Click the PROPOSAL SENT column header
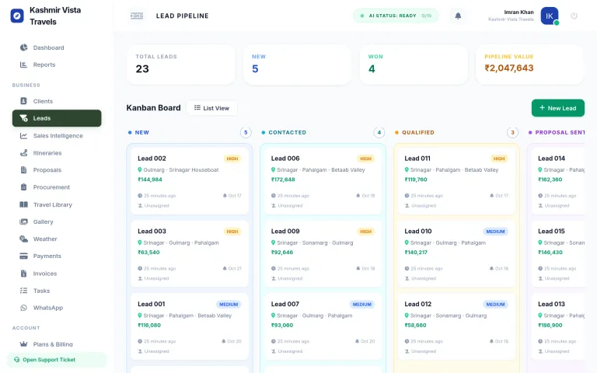This screenshot has height=373, width=597. tap(557, 132)
